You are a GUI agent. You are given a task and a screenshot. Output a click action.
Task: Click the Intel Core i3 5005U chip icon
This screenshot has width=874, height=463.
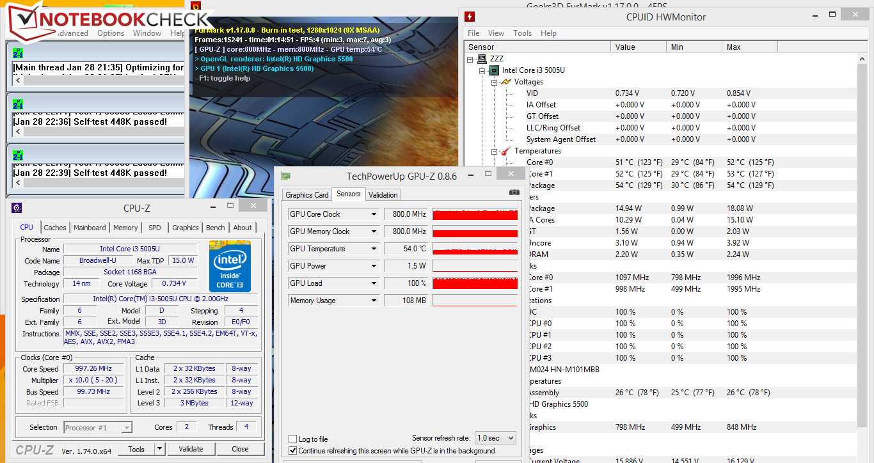click(494, 70)
